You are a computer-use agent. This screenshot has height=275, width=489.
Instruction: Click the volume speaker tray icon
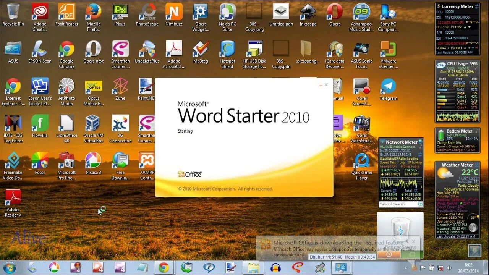449,268
